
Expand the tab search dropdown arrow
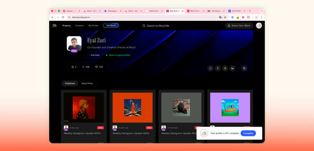[x=262, y=11]
